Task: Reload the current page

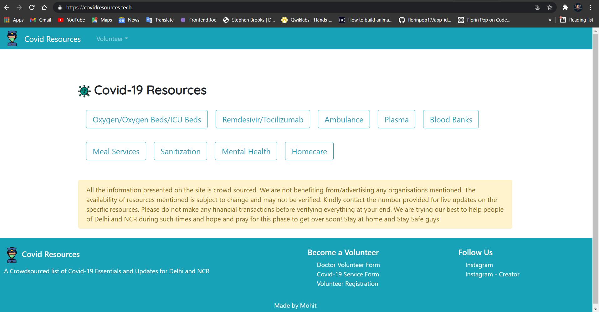Action: 32,7
